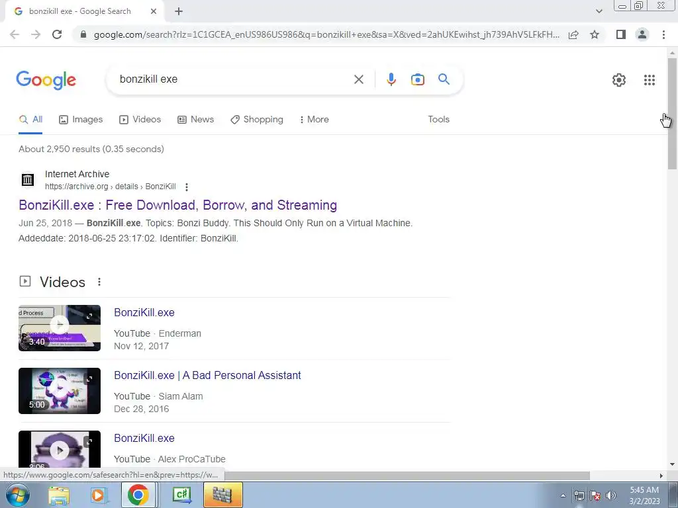678x508 pixels.
Task: Open Enderman's BonziKill.exe video link
Action: point(144,313)
